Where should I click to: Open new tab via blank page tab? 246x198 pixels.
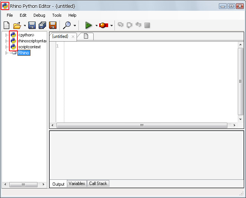tap(86, 36)
